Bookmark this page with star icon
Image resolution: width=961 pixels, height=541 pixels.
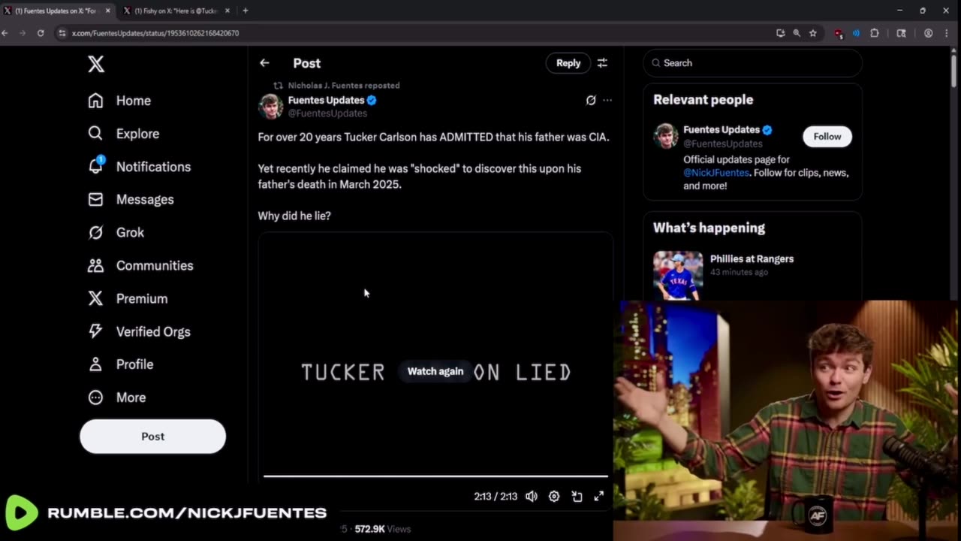[812, 33]
